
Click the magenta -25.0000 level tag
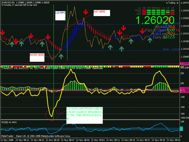pos(184,92)
